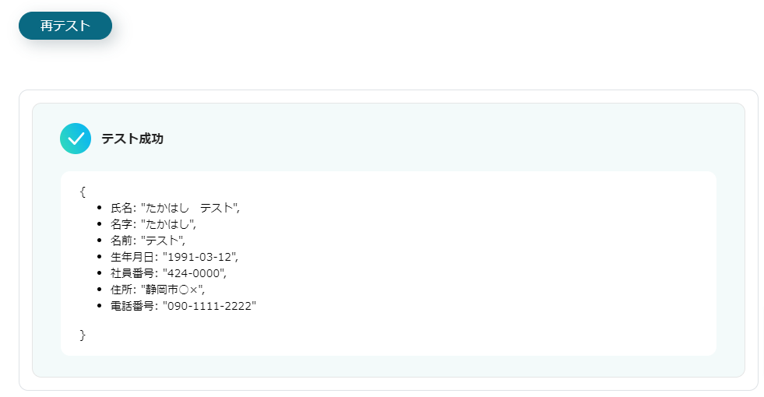This screenshot has height=397, width=764.
Task: Click the bullet before 名字
Action: tap(100, 224)
